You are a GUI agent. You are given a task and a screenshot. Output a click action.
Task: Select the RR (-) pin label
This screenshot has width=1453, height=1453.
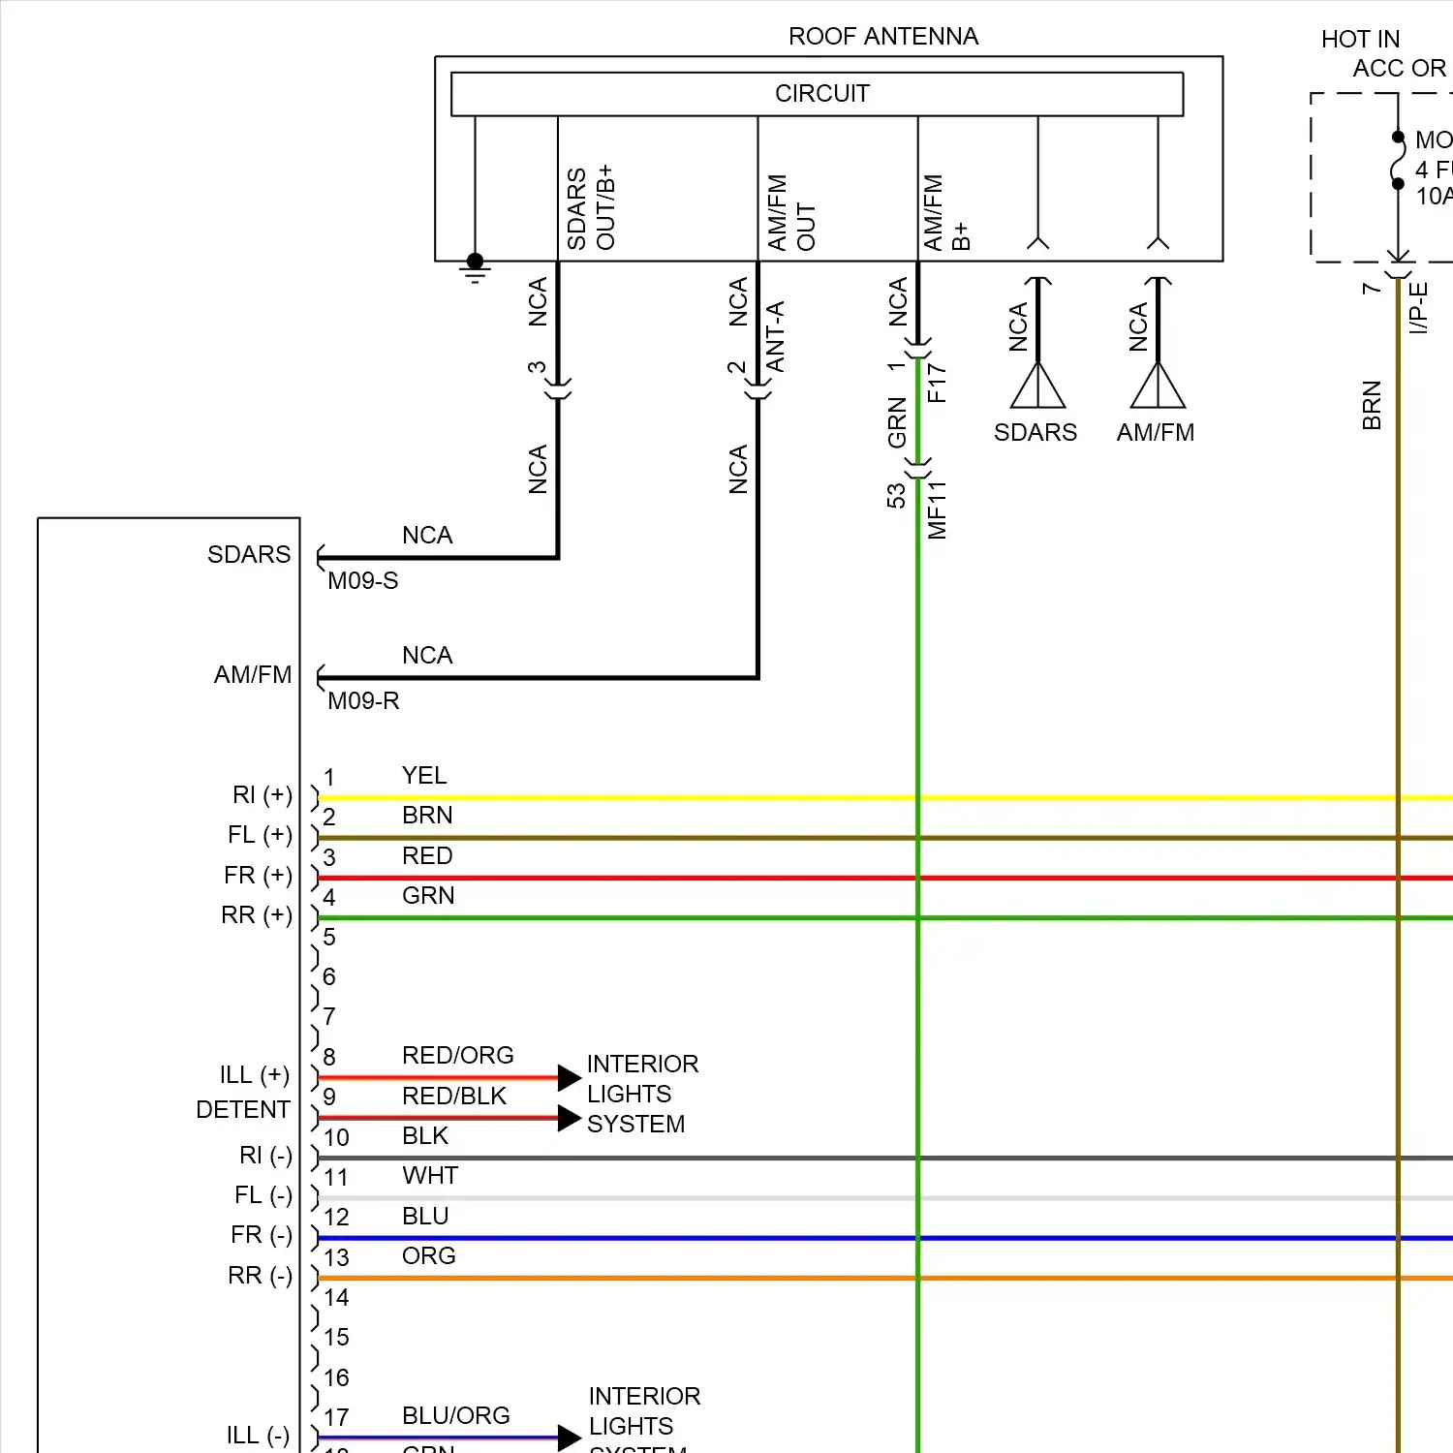[x=260, y=1275]
